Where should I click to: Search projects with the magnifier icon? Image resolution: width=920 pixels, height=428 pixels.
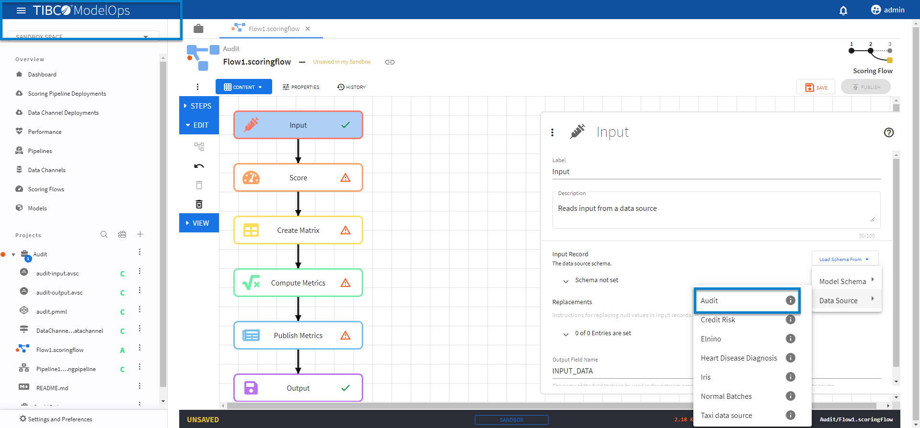(x=104, y=234)
